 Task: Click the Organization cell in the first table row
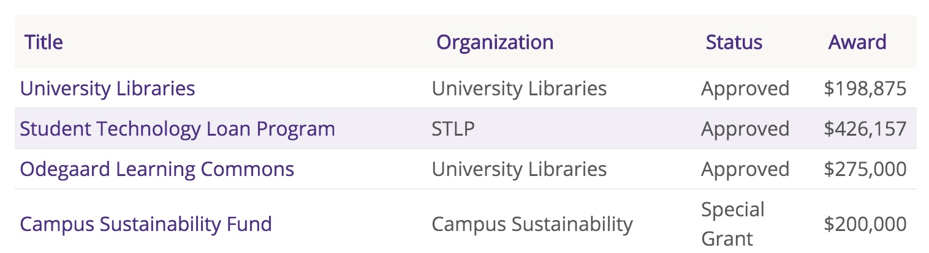[x=519, y=89]
